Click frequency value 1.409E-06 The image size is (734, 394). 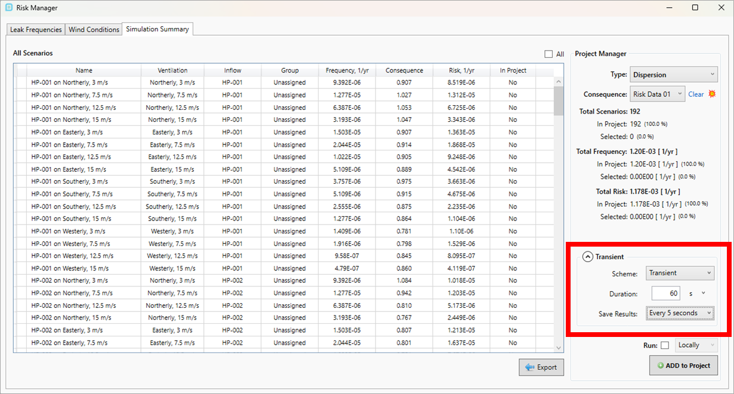pyautogui.click(x=347, y=231)
